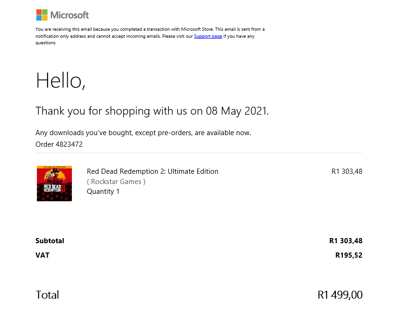Screen dimensions: 403x321
Task: Click the Hello heading
Action: pyautogui.click(x=60, y=81)
